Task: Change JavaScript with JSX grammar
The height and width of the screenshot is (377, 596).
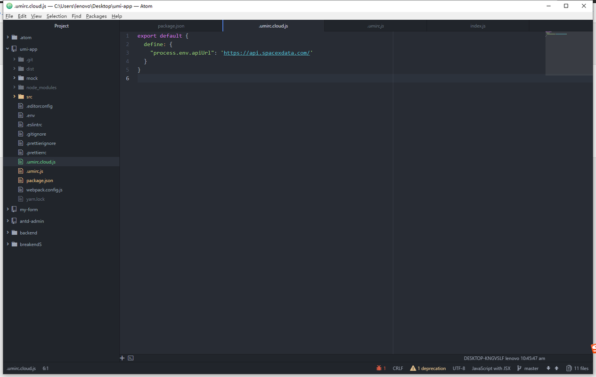Action: 491,368
